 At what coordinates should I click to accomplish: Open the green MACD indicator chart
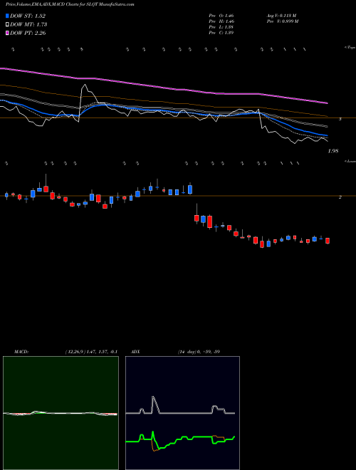[x=61, y=413]
